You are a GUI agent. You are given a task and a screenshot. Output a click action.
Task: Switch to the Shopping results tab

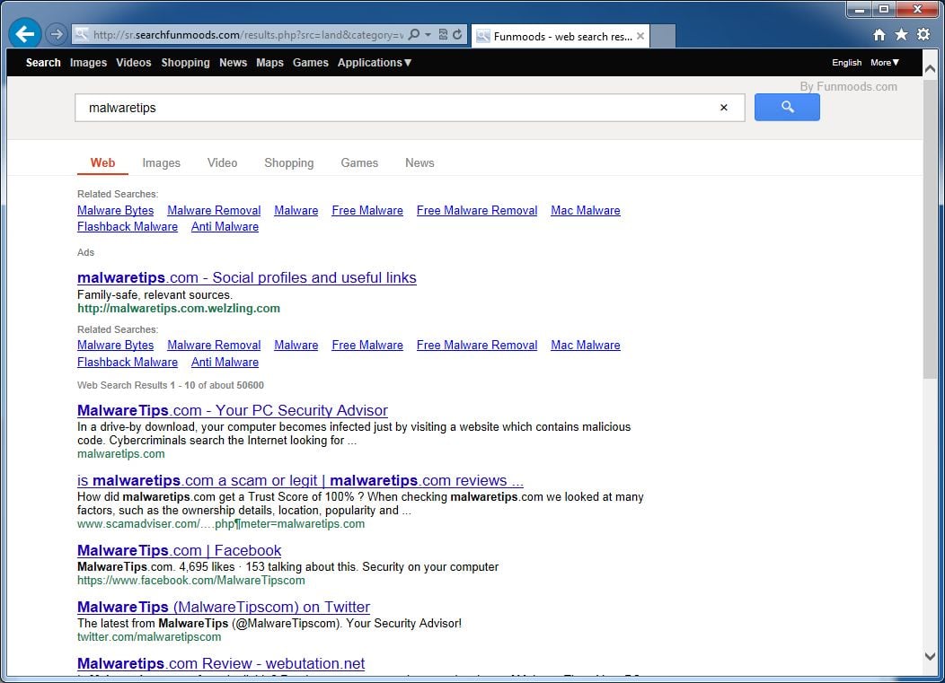288,162
